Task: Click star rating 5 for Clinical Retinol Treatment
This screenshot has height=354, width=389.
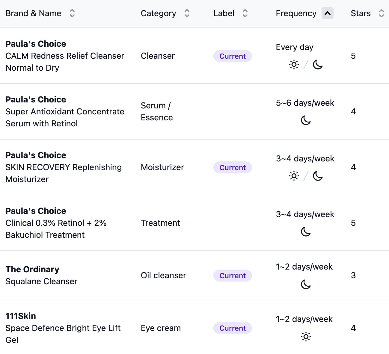Action: [353, 223]
